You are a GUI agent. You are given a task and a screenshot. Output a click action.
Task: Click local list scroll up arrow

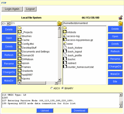[x=60, y=28]
